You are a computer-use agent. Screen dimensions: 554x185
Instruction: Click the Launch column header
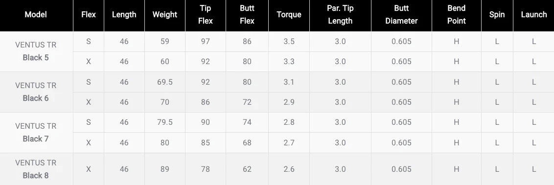[534, 15]
